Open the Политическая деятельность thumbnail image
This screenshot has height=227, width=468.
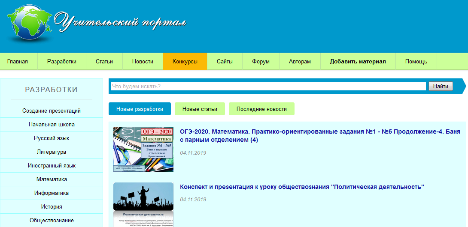tap(143, 204)
